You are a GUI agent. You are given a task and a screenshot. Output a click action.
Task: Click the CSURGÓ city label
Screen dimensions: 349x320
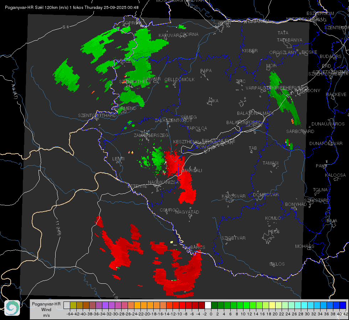(169, 210)
